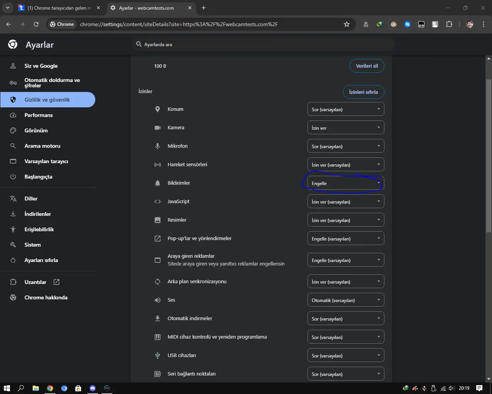Image resolution: width=492 pixels, height=394 pixels.
Task: Open Ayarları sıfırla section
Action: click(x=48, y=260)
